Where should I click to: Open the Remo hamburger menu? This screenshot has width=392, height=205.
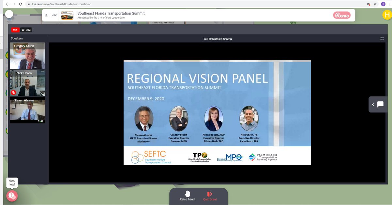[9, 14]
